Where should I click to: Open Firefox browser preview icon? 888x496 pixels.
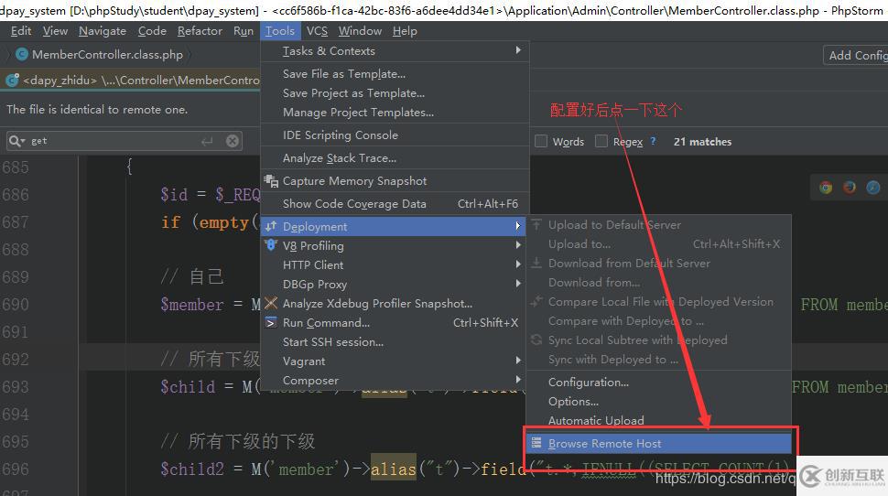(x=850, y=188)
